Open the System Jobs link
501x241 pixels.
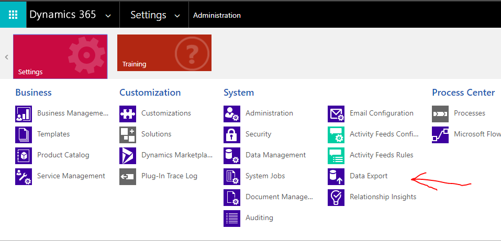coord(265,176)
